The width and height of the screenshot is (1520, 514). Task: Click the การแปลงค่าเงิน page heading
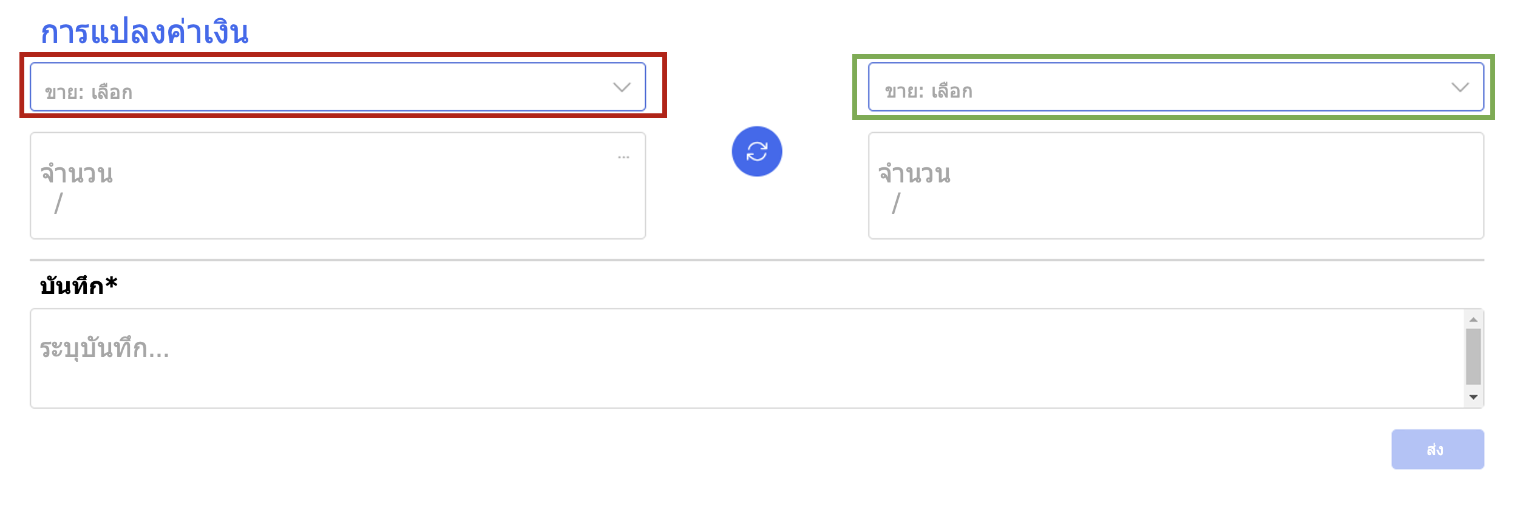[144, 31]
